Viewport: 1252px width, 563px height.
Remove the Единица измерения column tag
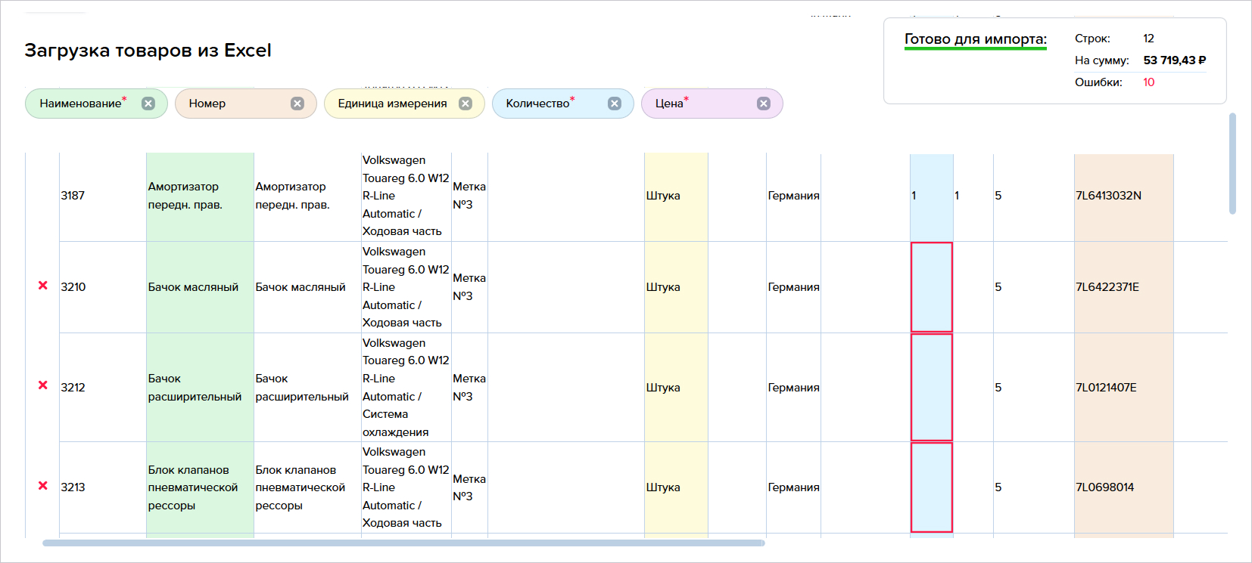click(x=466, y=104)
